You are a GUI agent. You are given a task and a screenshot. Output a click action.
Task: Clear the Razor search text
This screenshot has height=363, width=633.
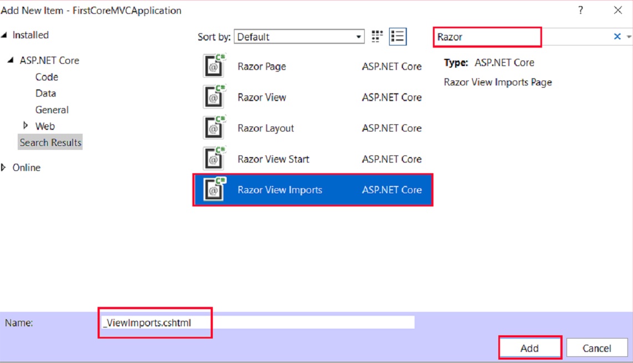tap(617, 37)
